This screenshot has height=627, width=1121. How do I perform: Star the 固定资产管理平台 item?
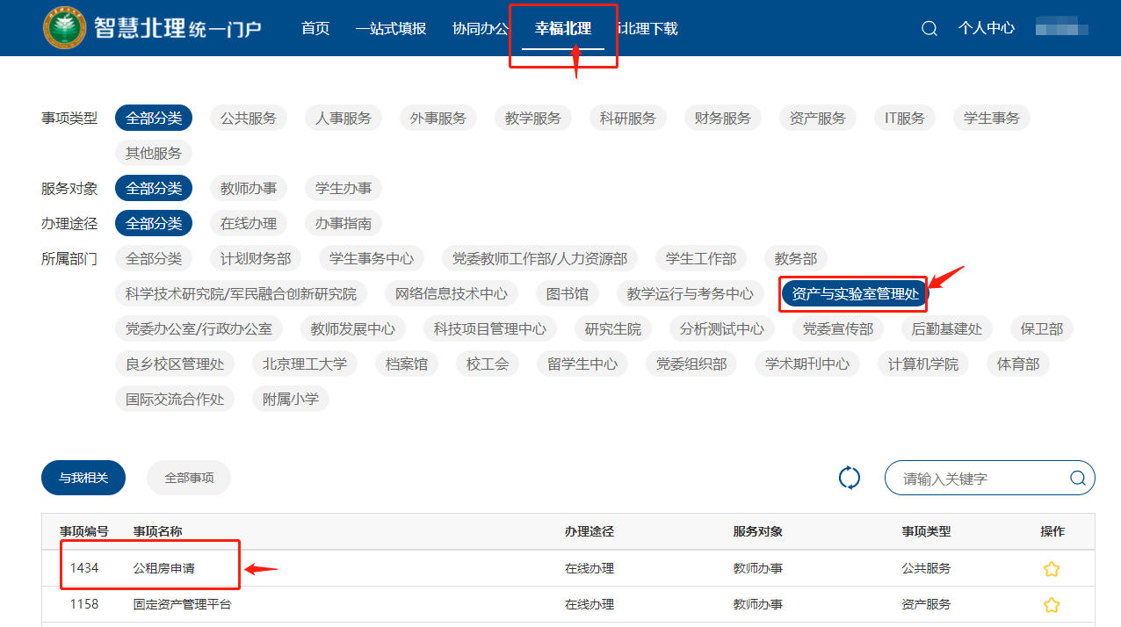coord(1051,605)
